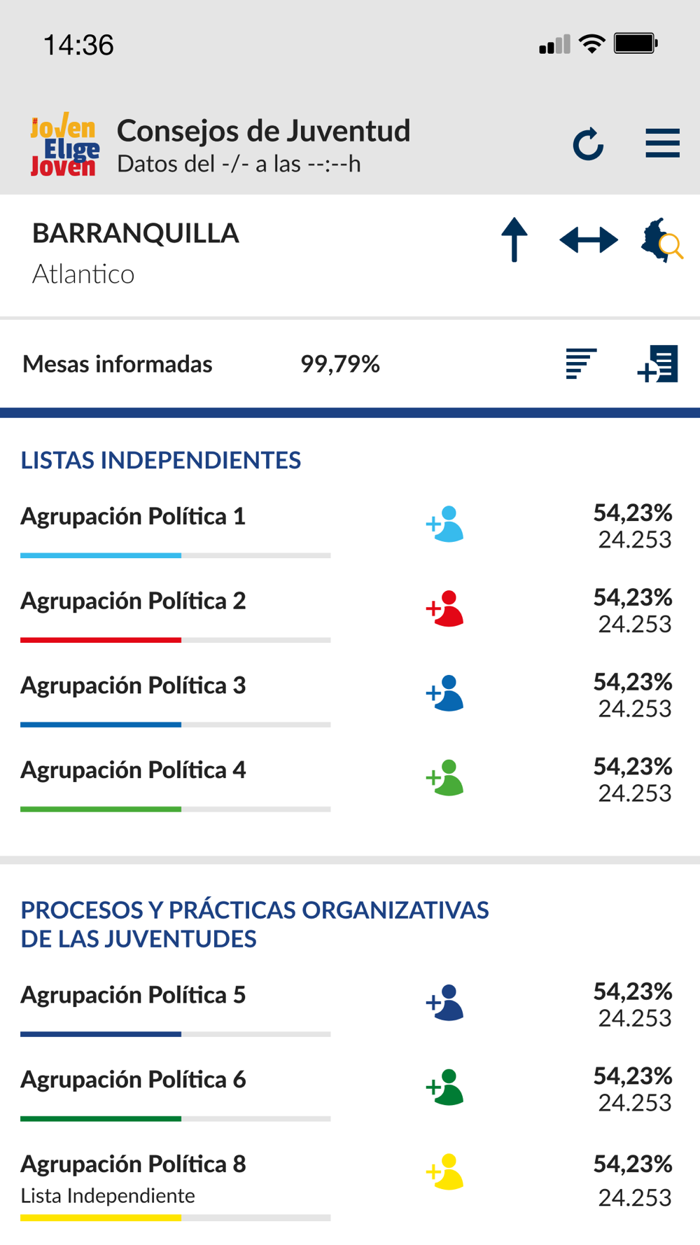Tap the refresh data icon
Image resolution: width=700 pixels, height=1245 pixels.
pyautogui.click(x=588, y=144)
